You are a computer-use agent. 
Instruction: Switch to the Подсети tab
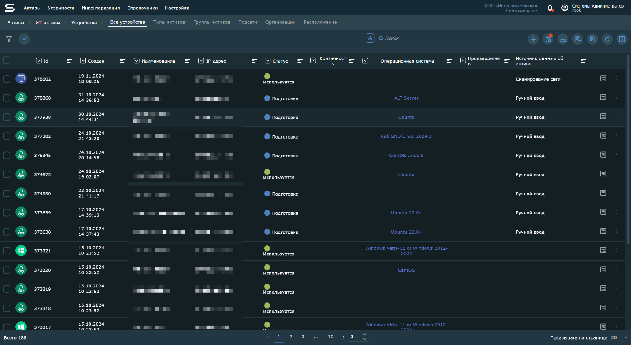(248, 22)
